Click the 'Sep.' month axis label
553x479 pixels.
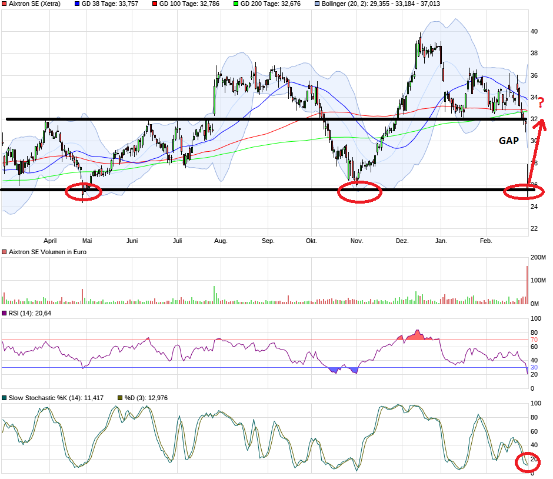[268, 241]
